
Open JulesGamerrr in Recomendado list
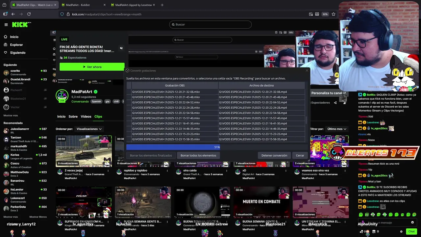[x=25, y=130]
